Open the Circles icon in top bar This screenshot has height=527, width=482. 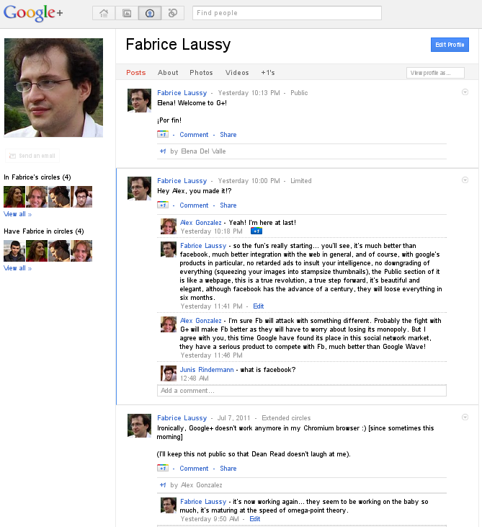pyautogui.click(x=172, y=13)
